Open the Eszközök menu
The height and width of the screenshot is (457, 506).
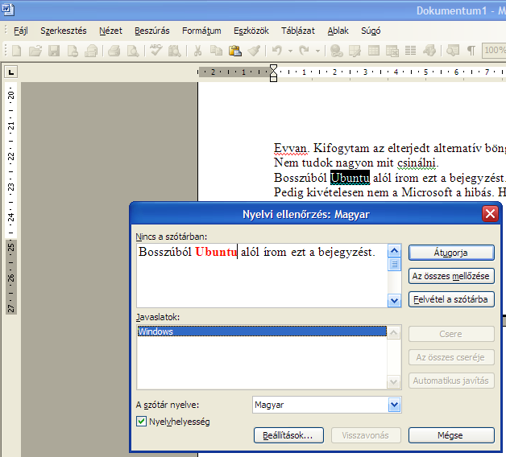point(251,31)
